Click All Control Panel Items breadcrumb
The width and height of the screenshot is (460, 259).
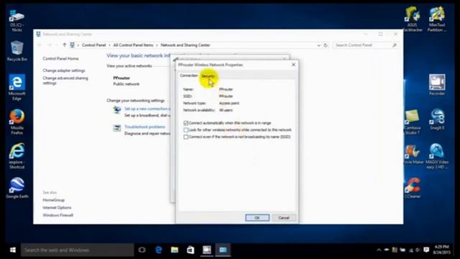pyautogui.click(x=133, y=45)
